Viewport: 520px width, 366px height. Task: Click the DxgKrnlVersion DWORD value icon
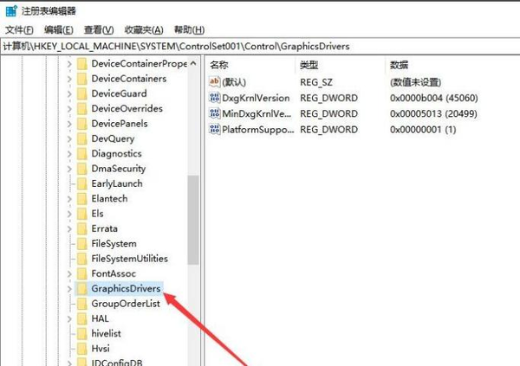(215, 98)
